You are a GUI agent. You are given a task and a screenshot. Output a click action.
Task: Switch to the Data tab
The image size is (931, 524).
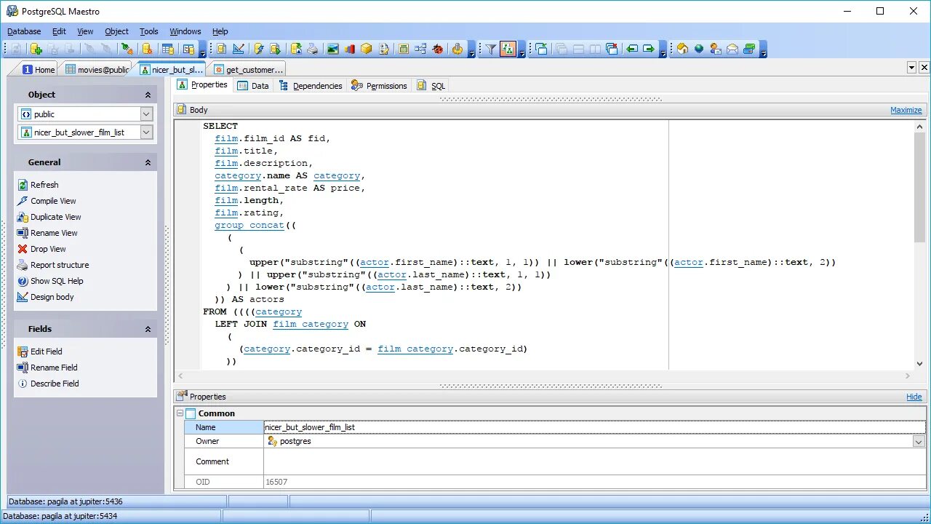point(253,86)
